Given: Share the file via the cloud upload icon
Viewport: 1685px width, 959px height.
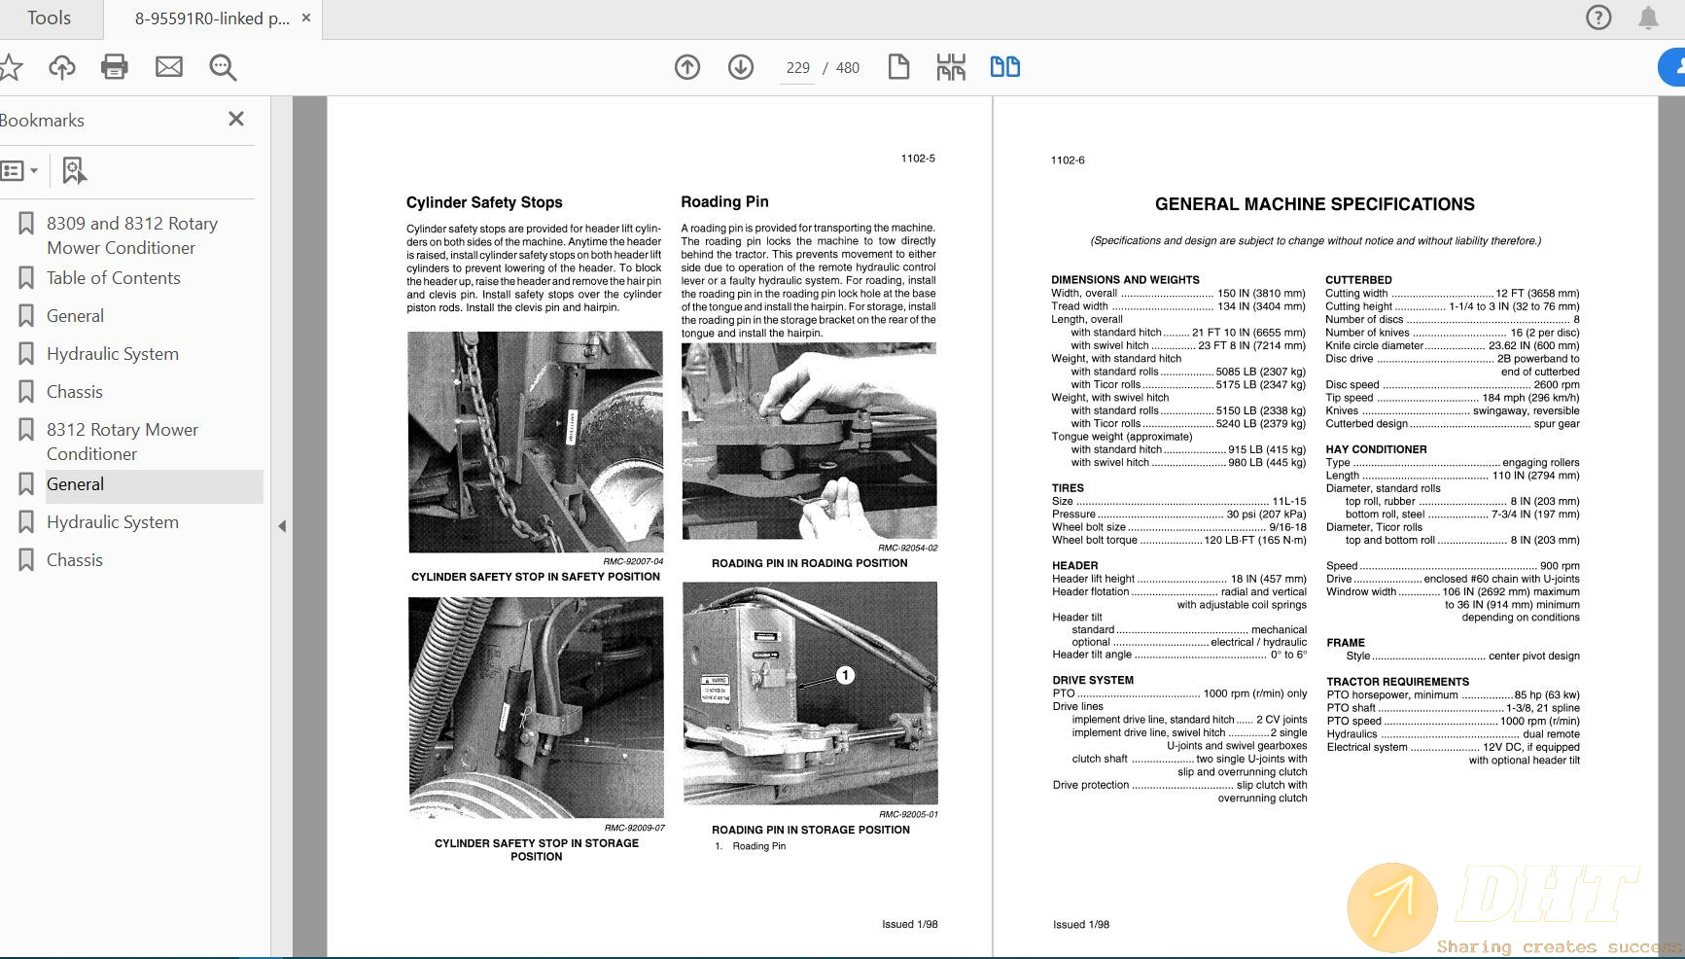Looking at the screenshot, I should pyautogui.click(x=61, y=67).
